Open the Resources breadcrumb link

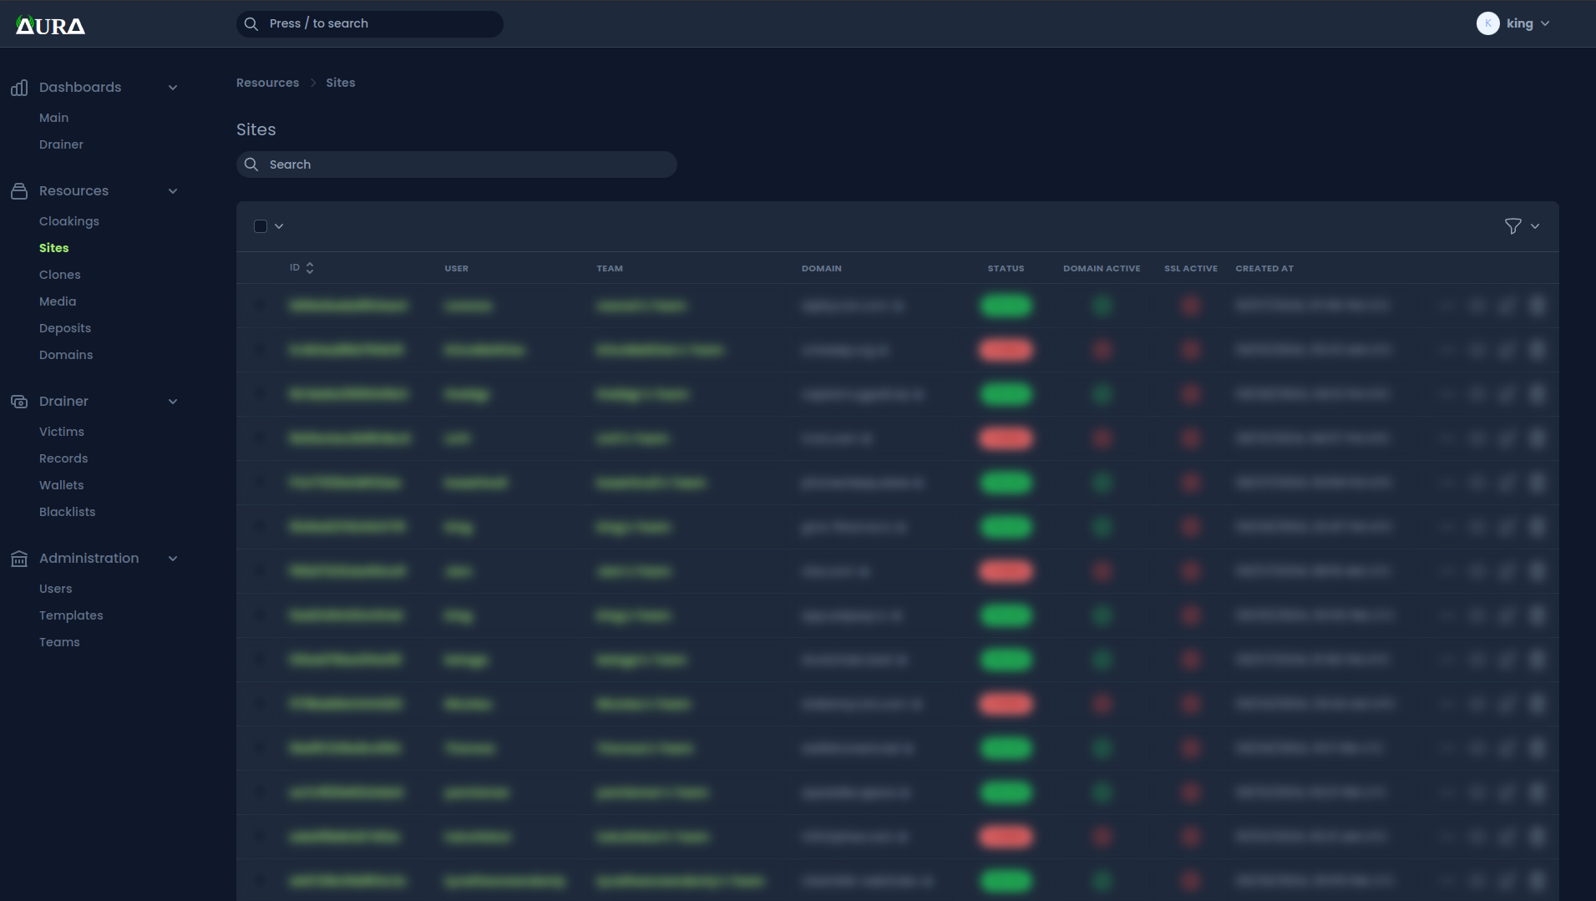click(267, 82)
